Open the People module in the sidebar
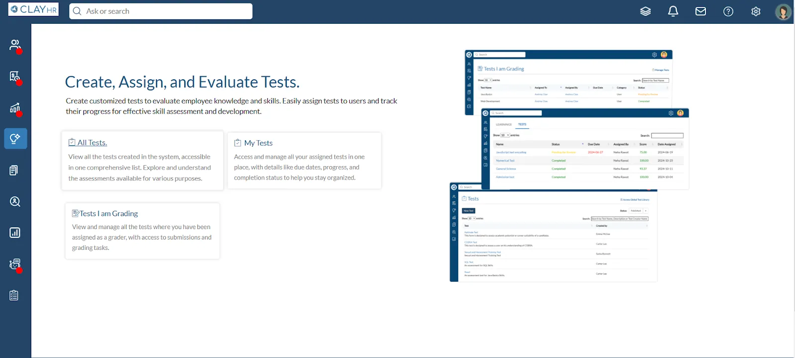Image resolution: width=795 pixels, height=358 pixels. (15, 45)
